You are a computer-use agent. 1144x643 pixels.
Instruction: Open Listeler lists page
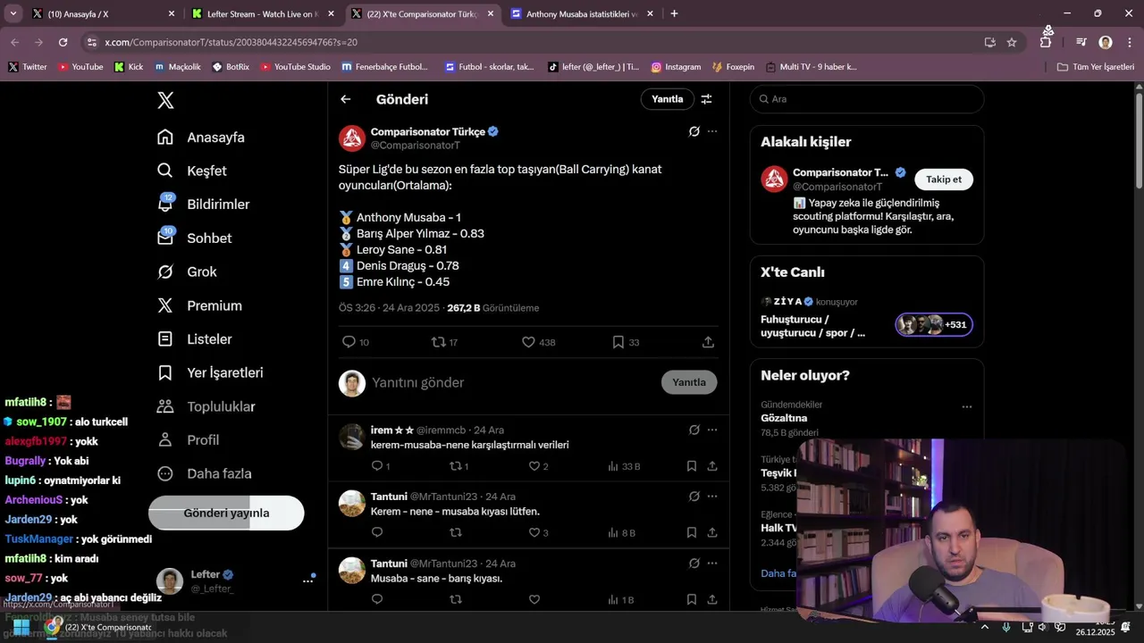(x=194, y=339)
